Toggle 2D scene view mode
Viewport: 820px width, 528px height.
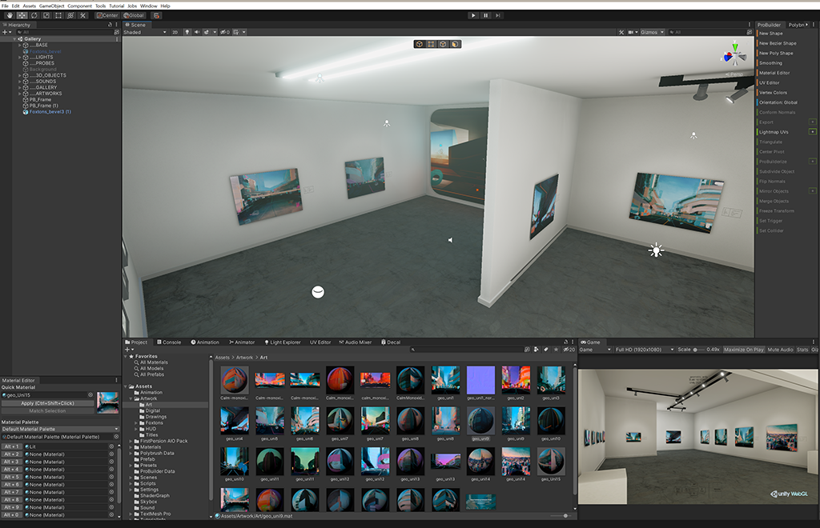175,32
